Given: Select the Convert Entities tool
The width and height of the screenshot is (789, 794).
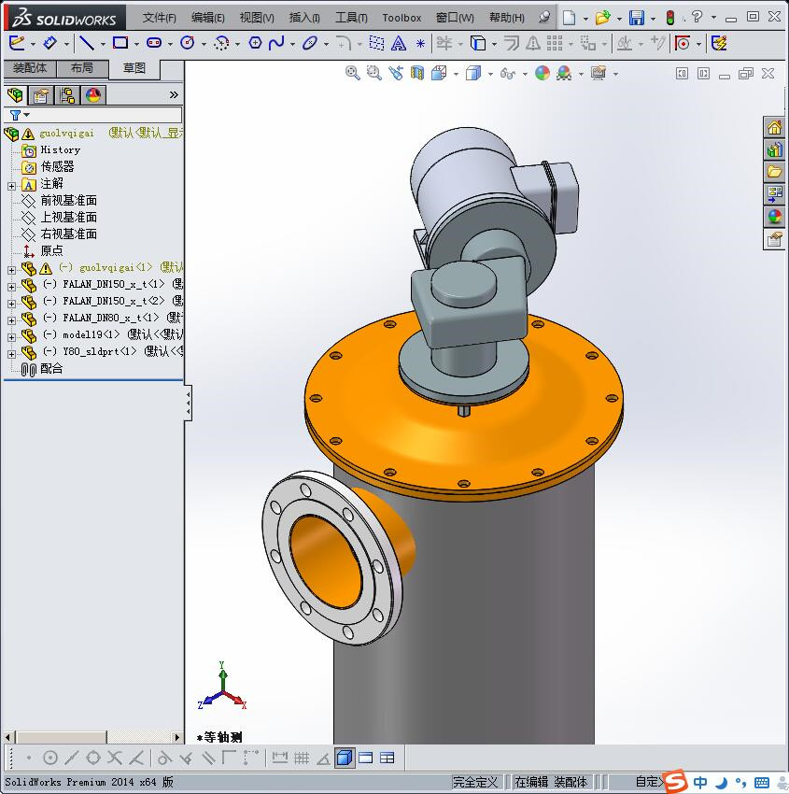Looking at the screenshot, I should 478,43.
